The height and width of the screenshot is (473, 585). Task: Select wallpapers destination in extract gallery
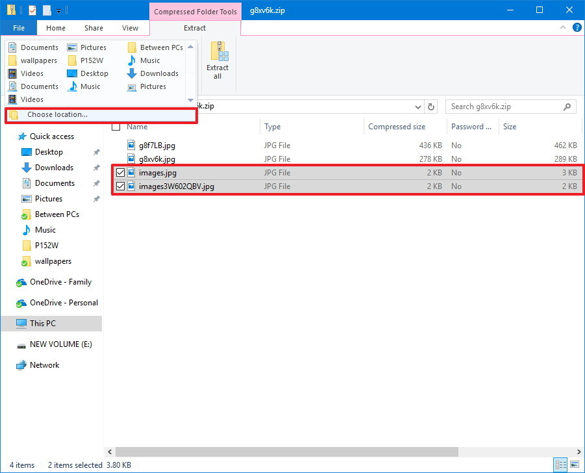(33, 60)
